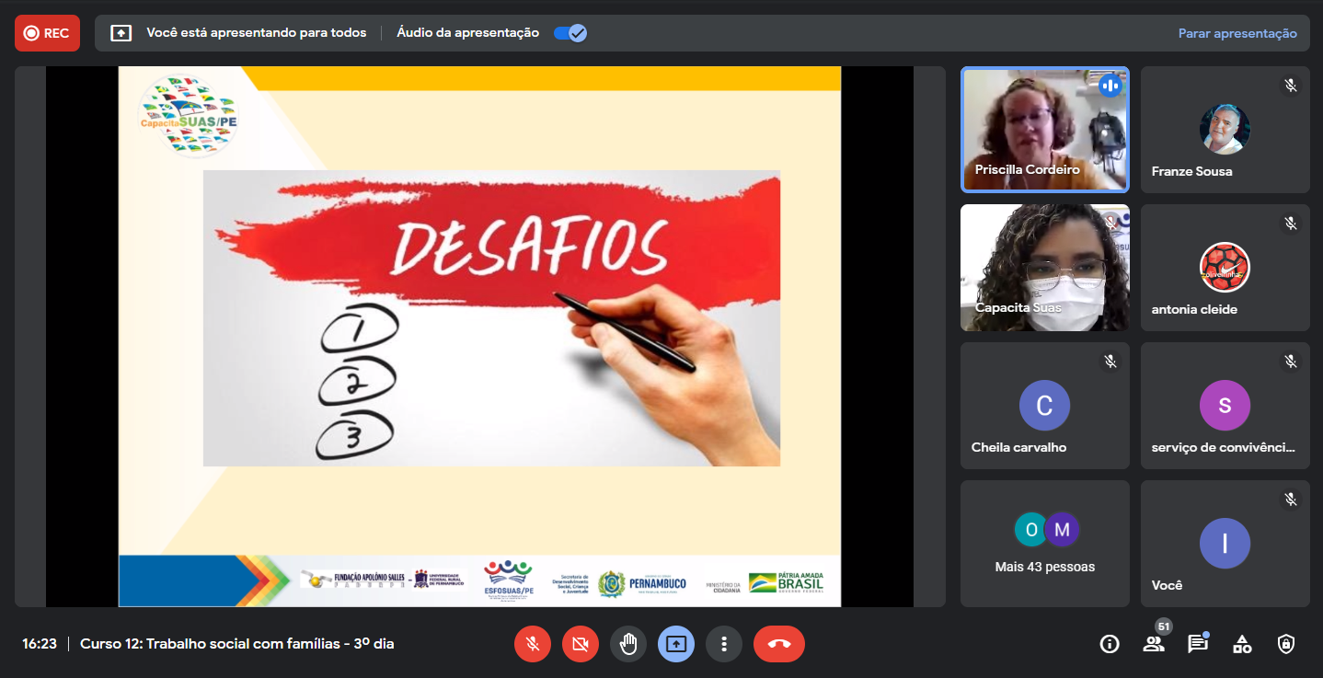Turn on camera with red video button

click(581, 644)
